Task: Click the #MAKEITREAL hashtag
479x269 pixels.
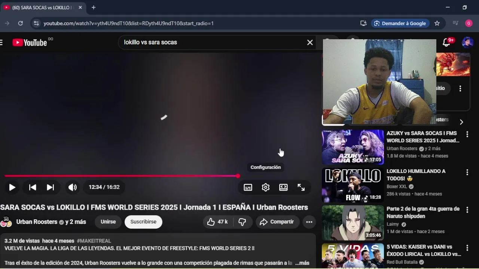Action: pyautogui.click(x=94, y=241)
